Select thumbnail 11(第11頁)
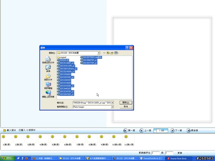215x161 pixels. pos(129,140)
